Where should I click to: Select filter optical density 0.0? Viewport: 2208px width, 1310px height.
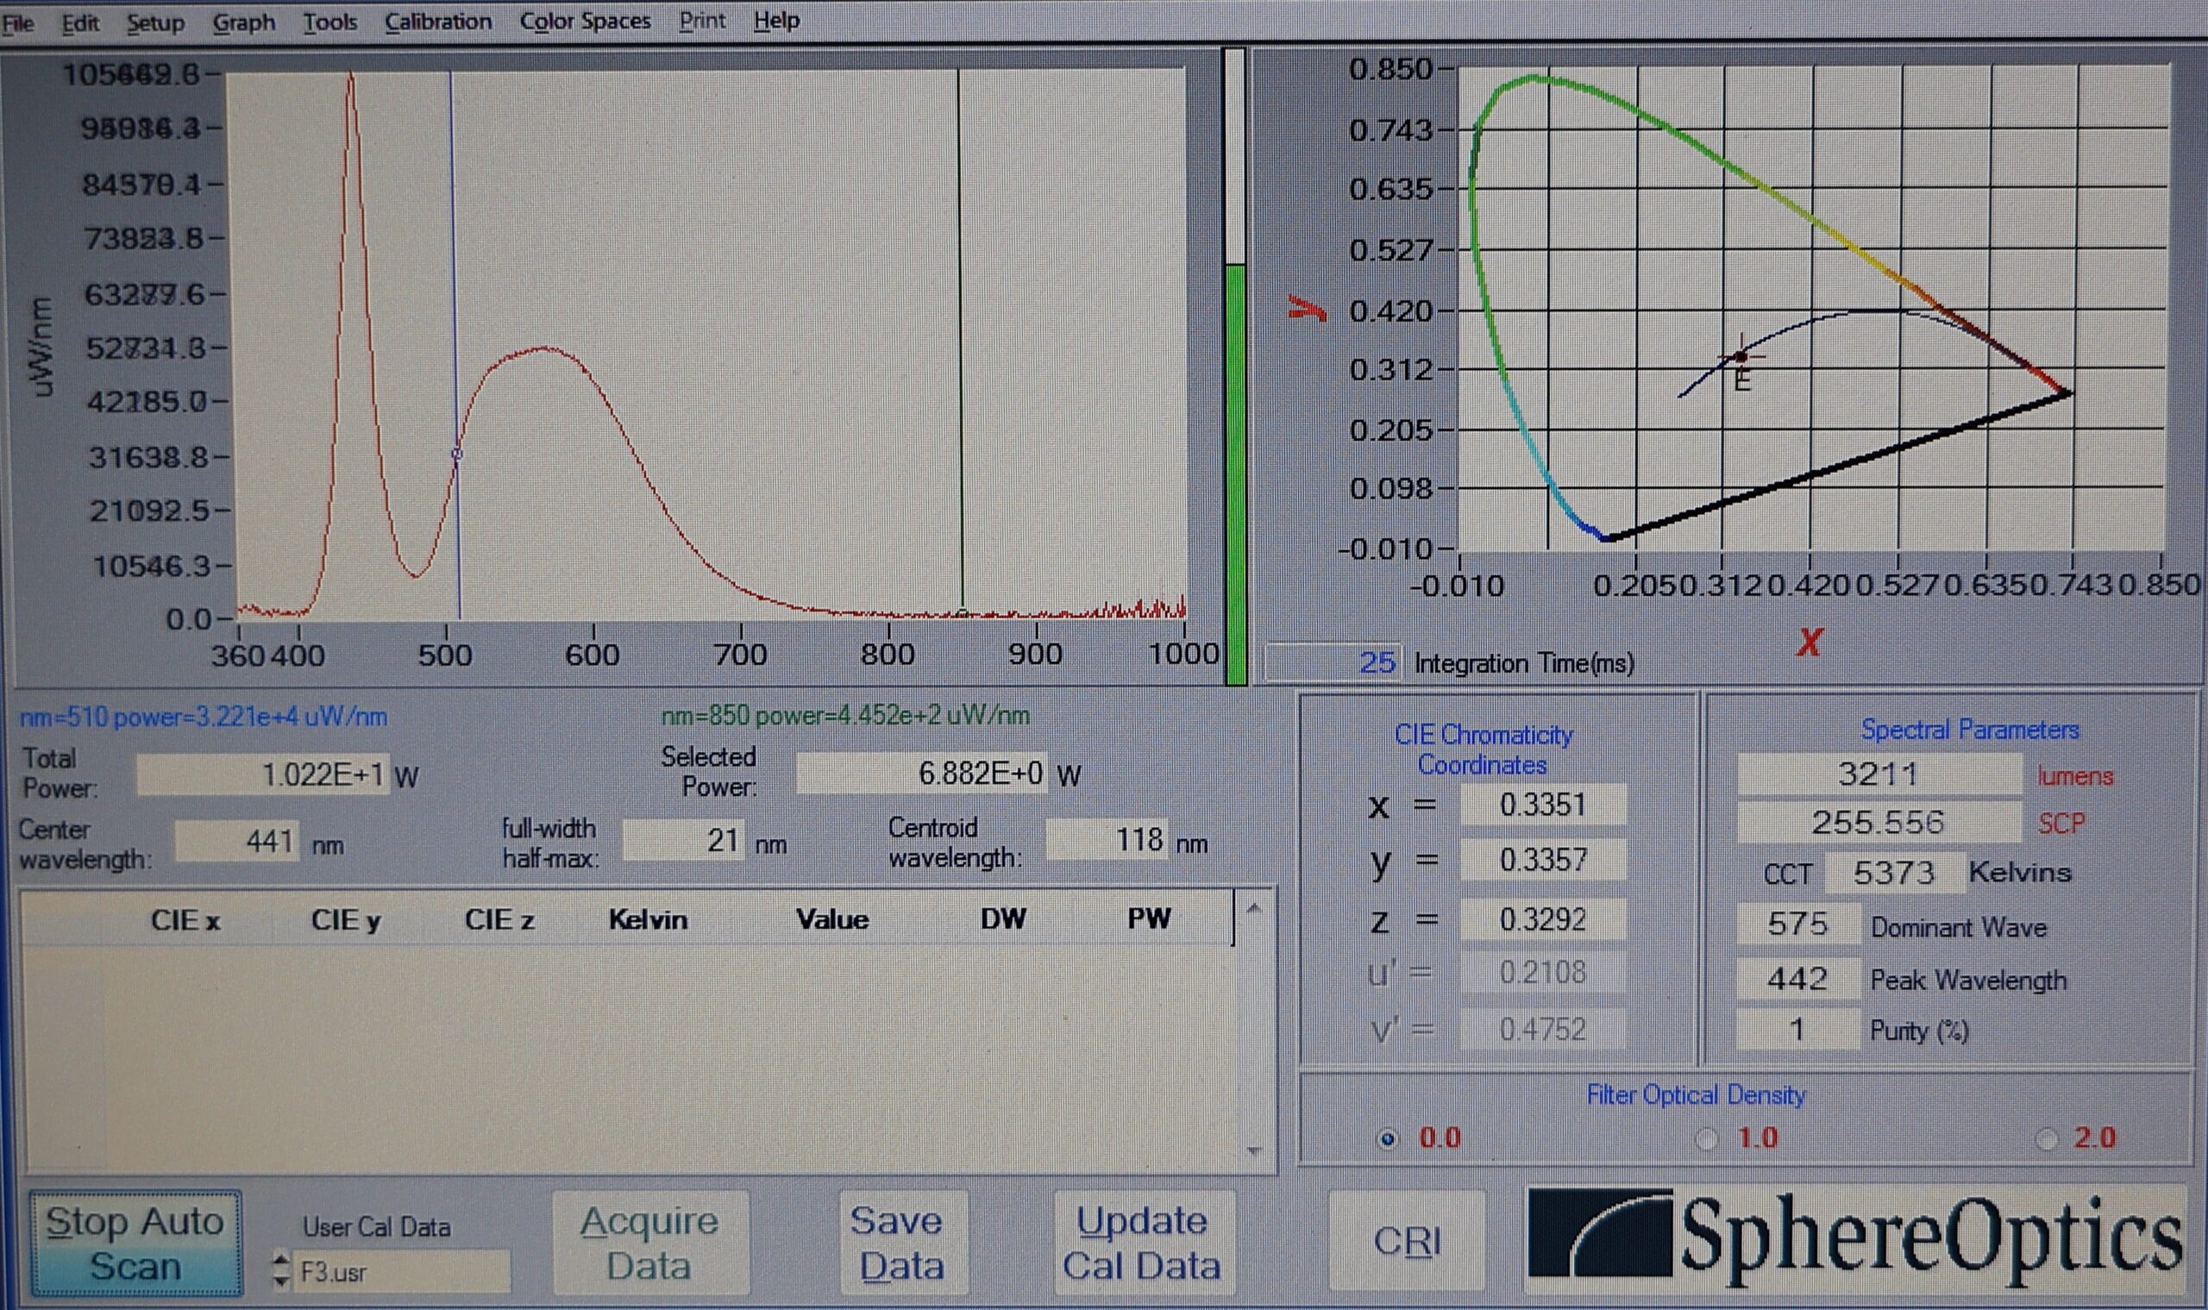pyautogui.click(x=1387, y=1138)
